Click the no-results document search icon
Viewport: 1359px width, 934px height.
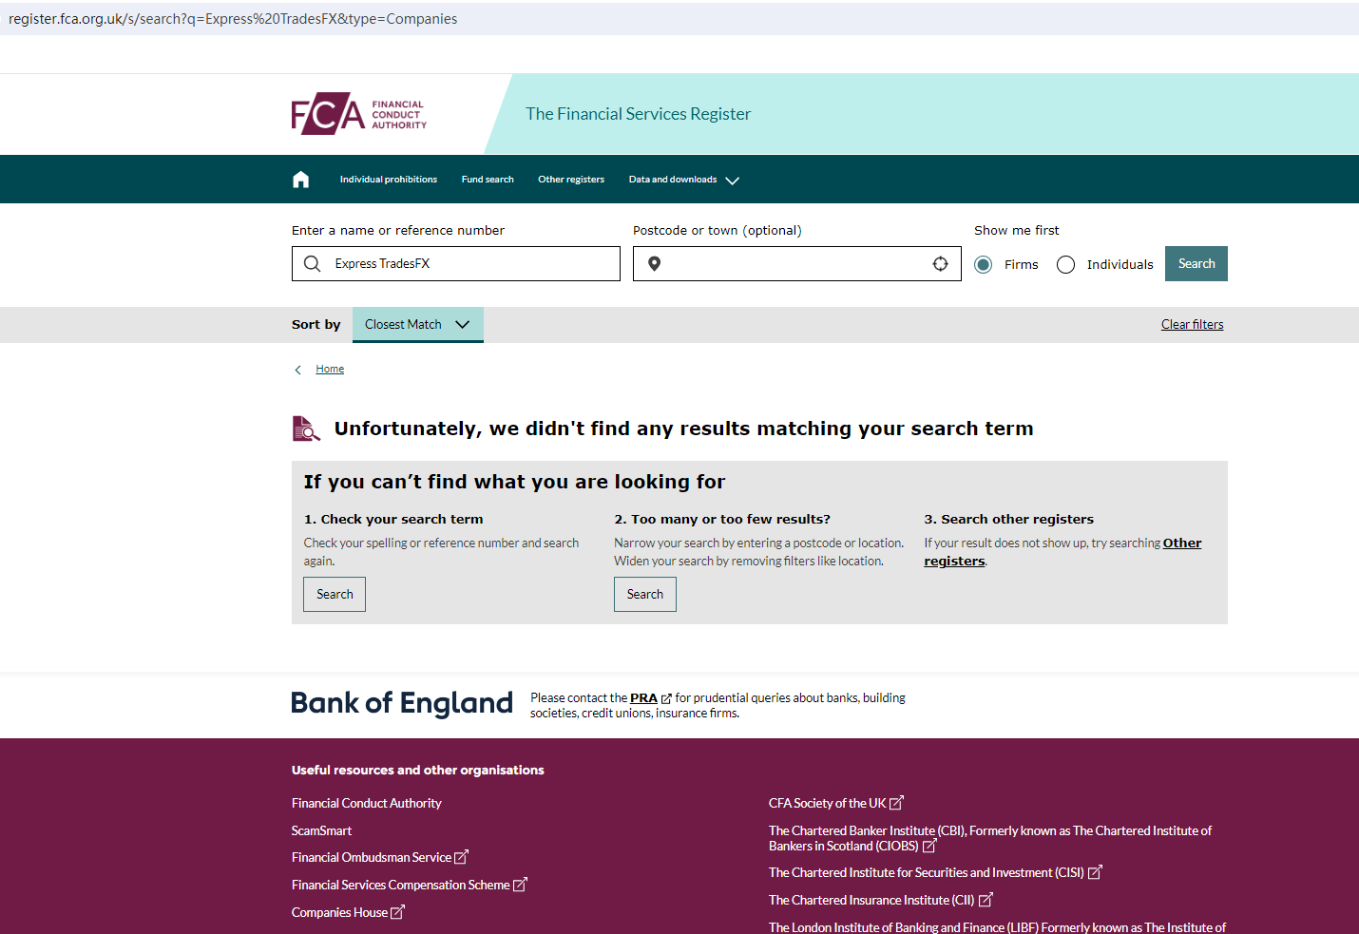[x=306, y=429]
